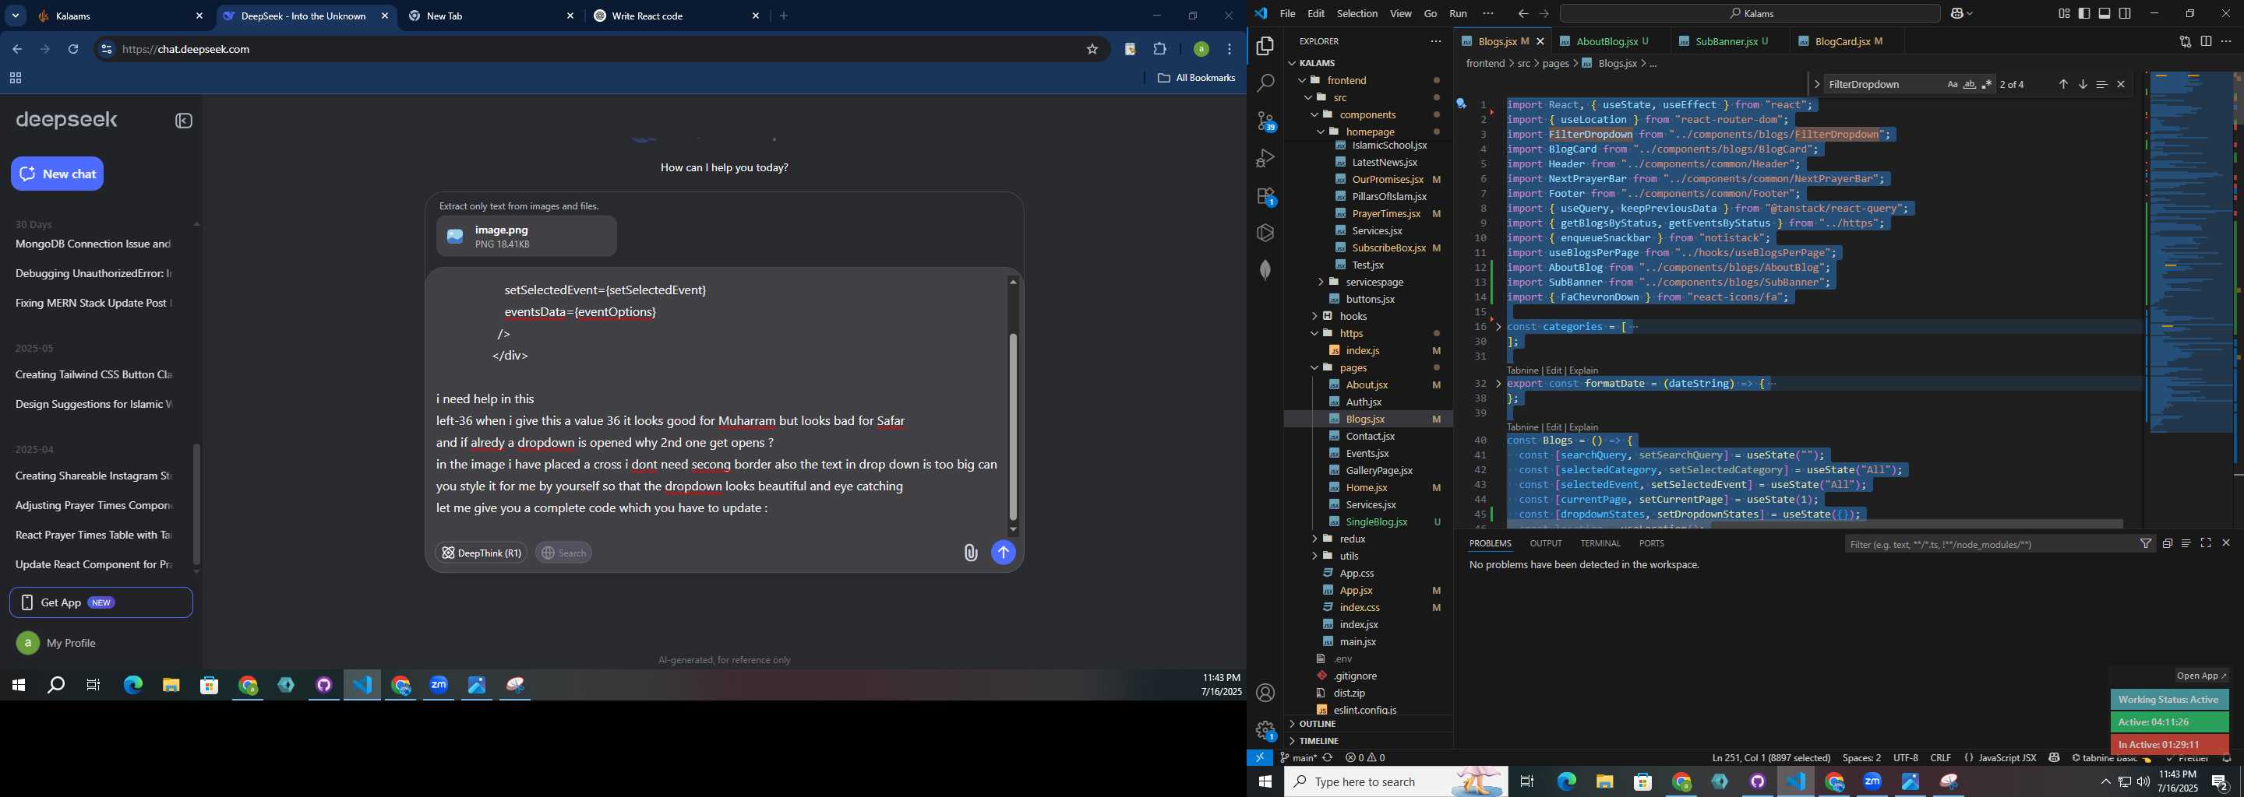Screen dimensions: 2244x797
Task: Click find next match arrow
Action: 2082,84
